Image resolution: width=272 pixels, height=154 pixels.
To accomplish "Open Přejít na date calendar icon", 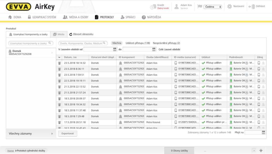I will coord(263,133).
